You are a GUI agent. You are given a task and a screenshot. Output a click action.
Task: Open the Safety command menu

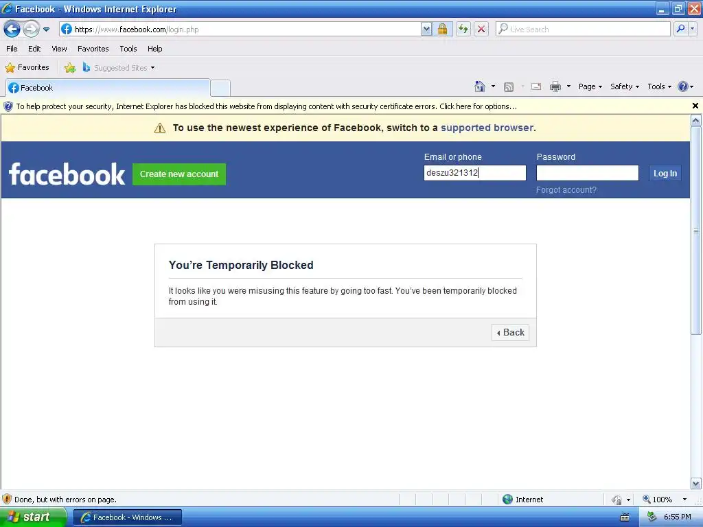pos(625,86)
